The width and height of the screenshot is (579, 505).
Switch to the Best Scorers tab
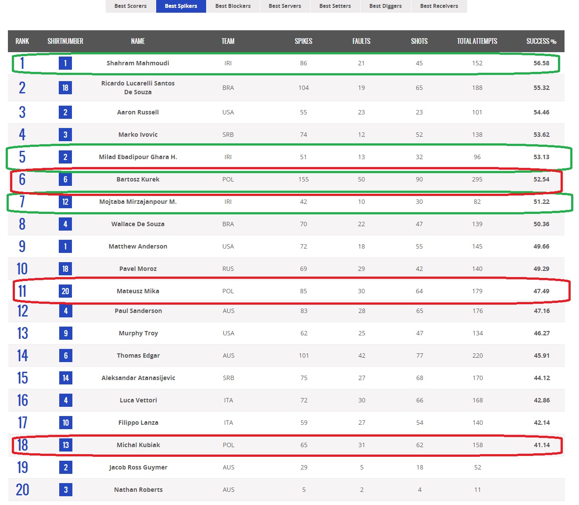coord(130,6)
